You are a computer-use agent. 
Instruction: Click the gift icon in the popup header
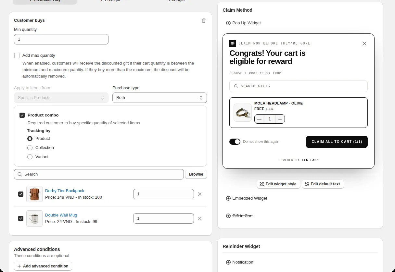click(x=233, y=43)
